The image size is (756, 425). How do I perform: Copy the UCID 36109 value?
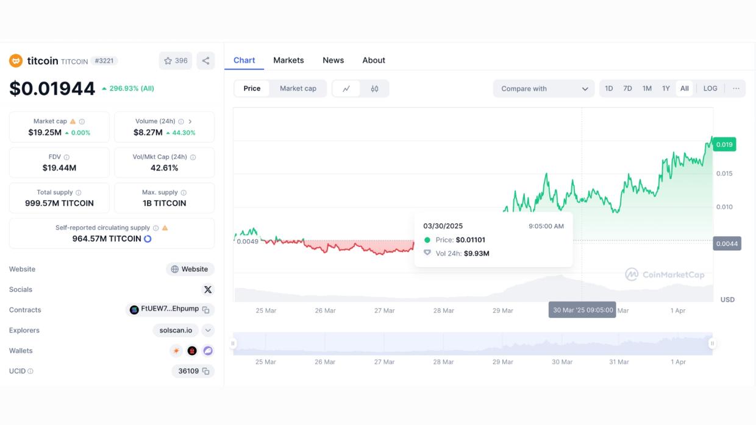206,371
